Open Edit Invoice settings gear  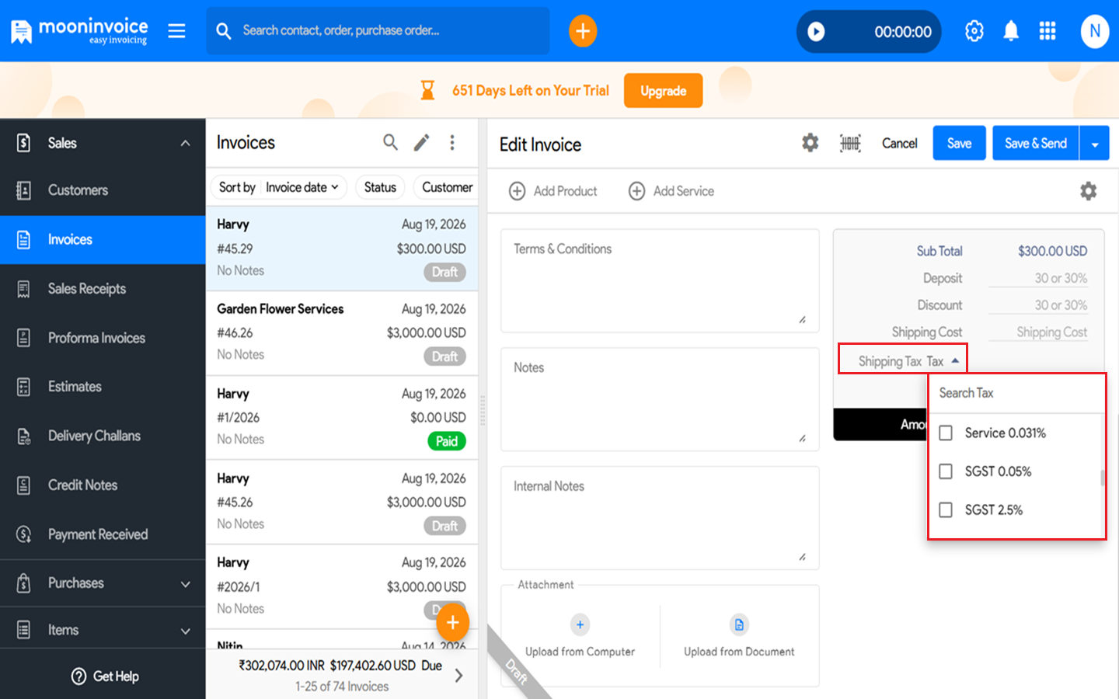(810, 143)
